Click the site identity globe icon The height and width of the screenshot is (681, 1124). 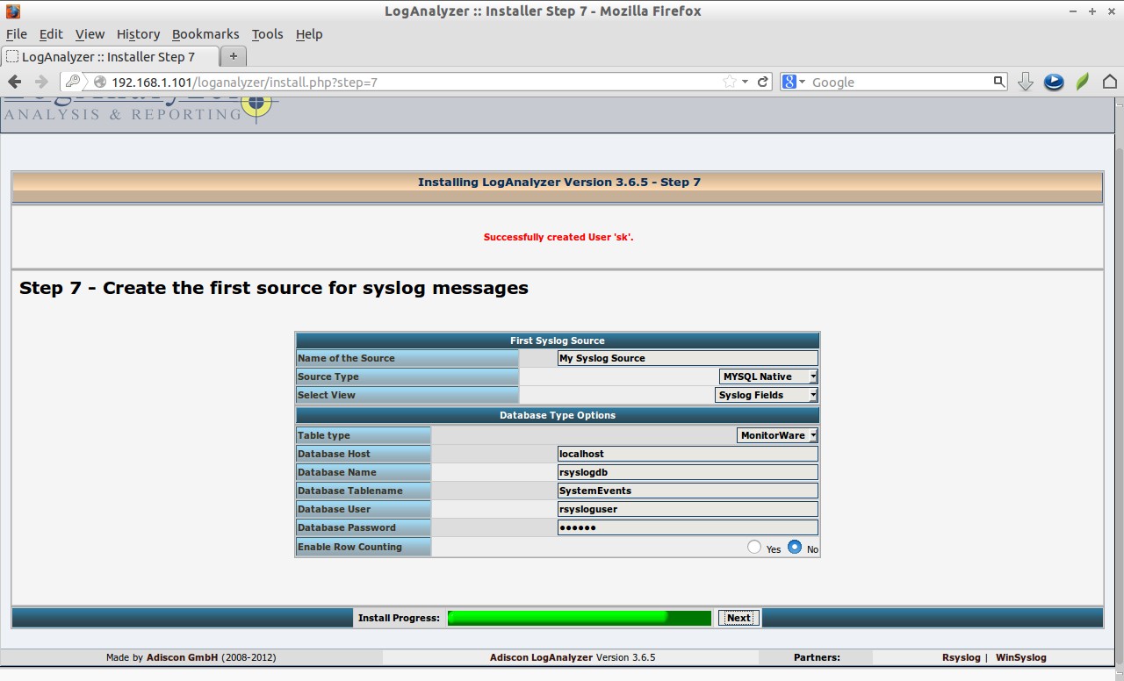click(x=100, y=82)
